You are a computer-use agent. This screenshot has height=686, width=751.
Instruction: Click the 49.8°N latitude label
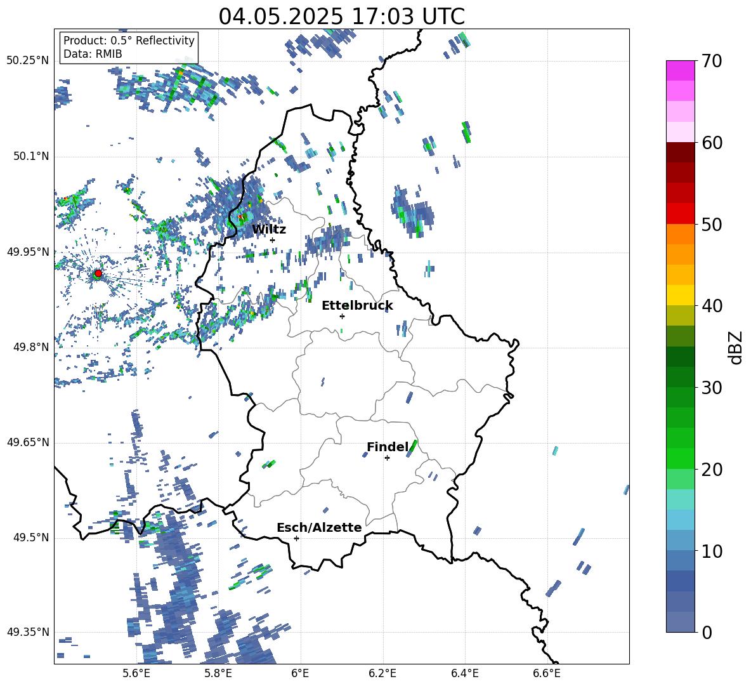(x=31, y=347)
